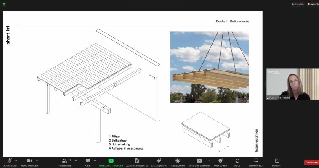Open Reaktionen reactions menu

(x=221, y=163)
